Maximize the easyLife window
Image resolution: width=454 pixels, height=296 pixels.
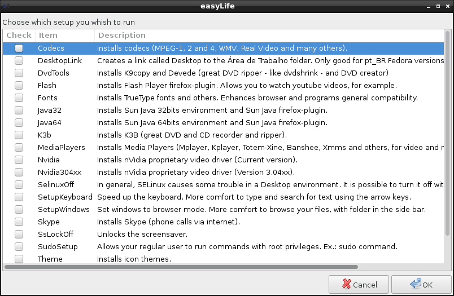[x=438, y=6]
